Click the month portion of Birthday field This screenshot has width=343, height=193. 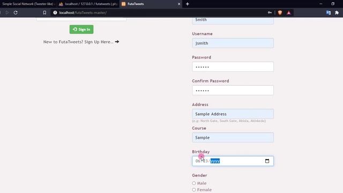tap(198, 161)
